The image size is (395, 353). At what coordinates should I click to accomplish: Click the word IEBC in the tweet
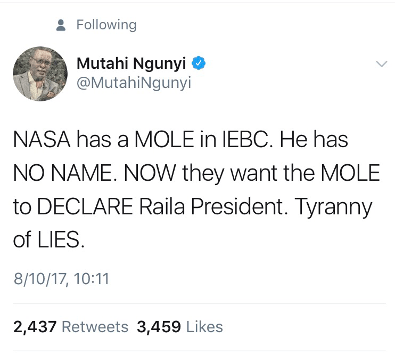[x=245, y=141]
